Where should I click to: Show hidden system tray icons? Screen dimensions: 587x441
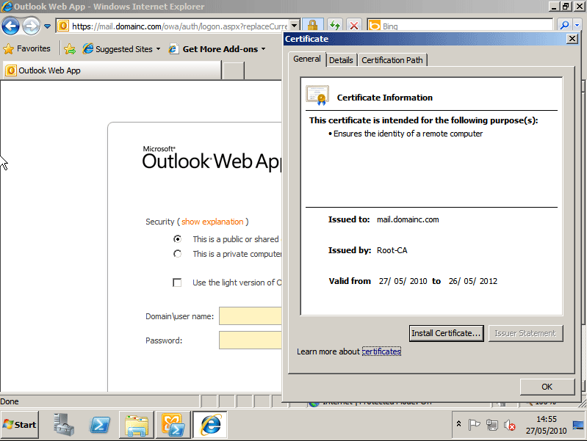[x=458, y=424]
